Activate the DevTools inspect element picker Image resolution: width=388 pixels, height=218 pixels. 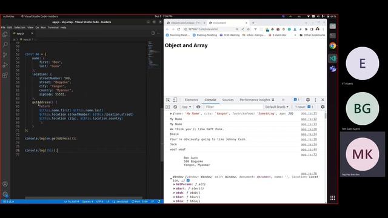point(168,100)
